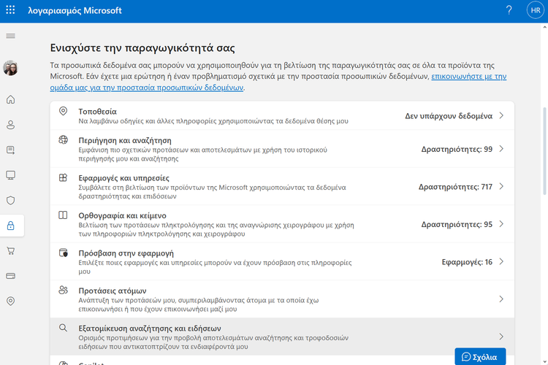The width and height of the screenshot is (548, 365).
Task: Click the Εφαρμογές: 16 count
Action: (x=467, y=262)
